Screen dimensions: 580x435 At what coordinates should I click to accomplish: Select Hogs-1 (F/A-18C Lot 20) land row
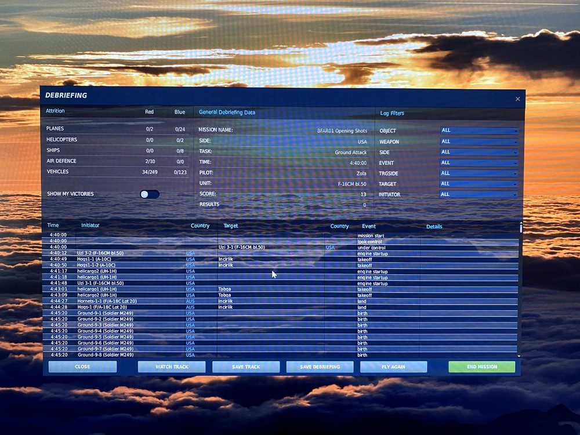tap(281, 307)
